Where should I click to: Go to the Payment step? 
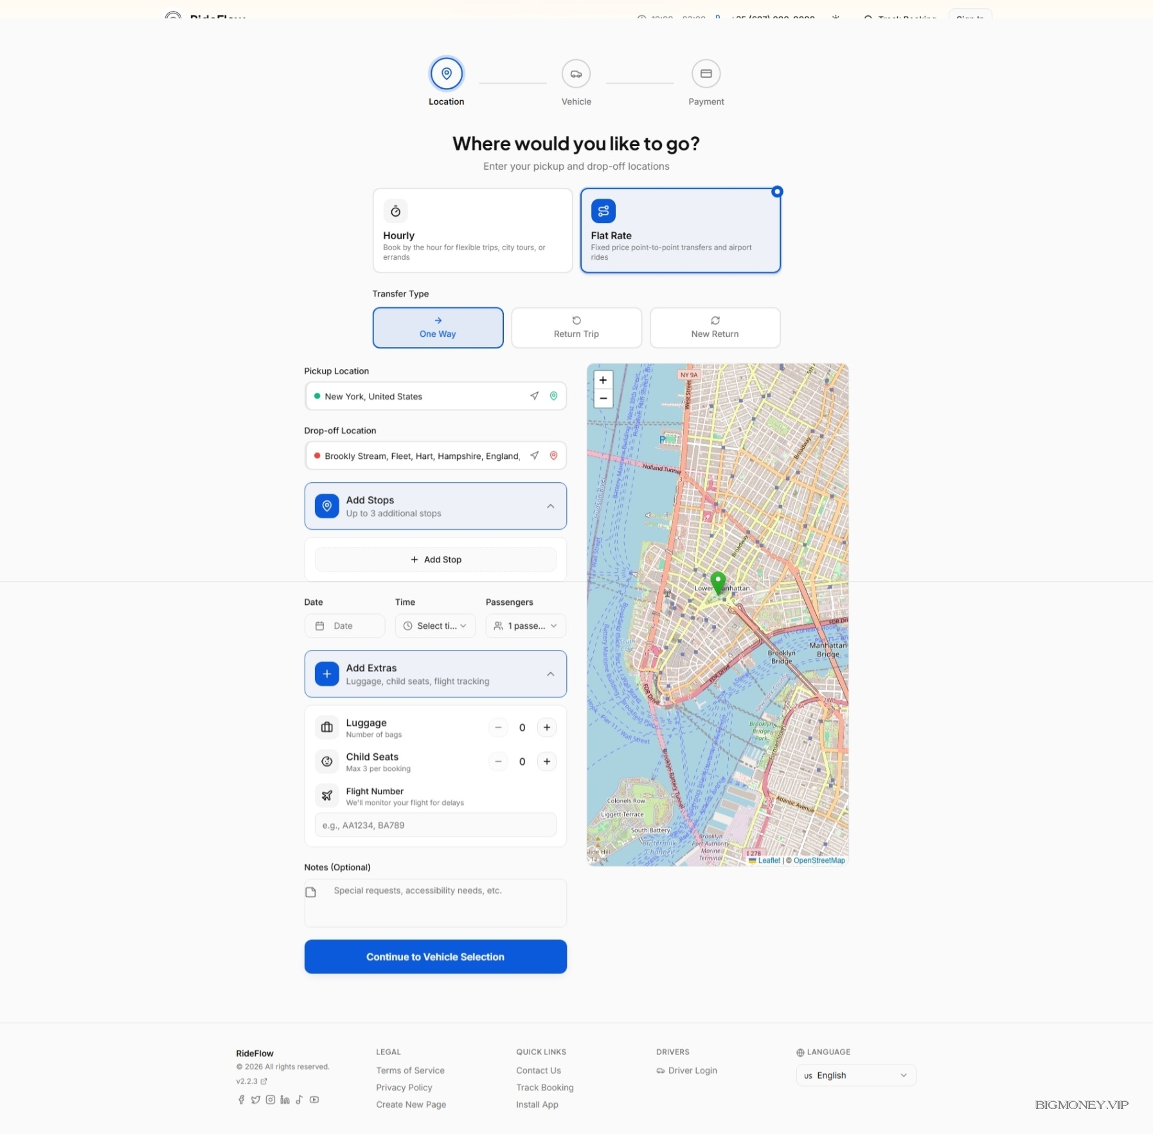click(x=706, y=74)
